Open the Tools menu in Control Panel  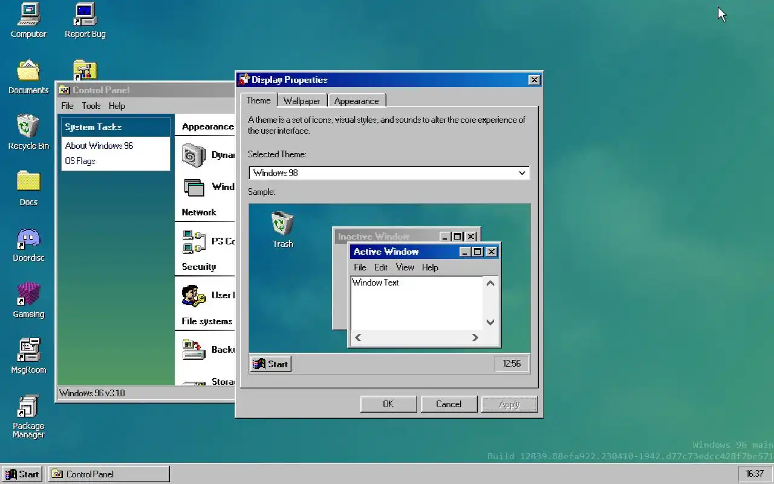coord(91,106)
